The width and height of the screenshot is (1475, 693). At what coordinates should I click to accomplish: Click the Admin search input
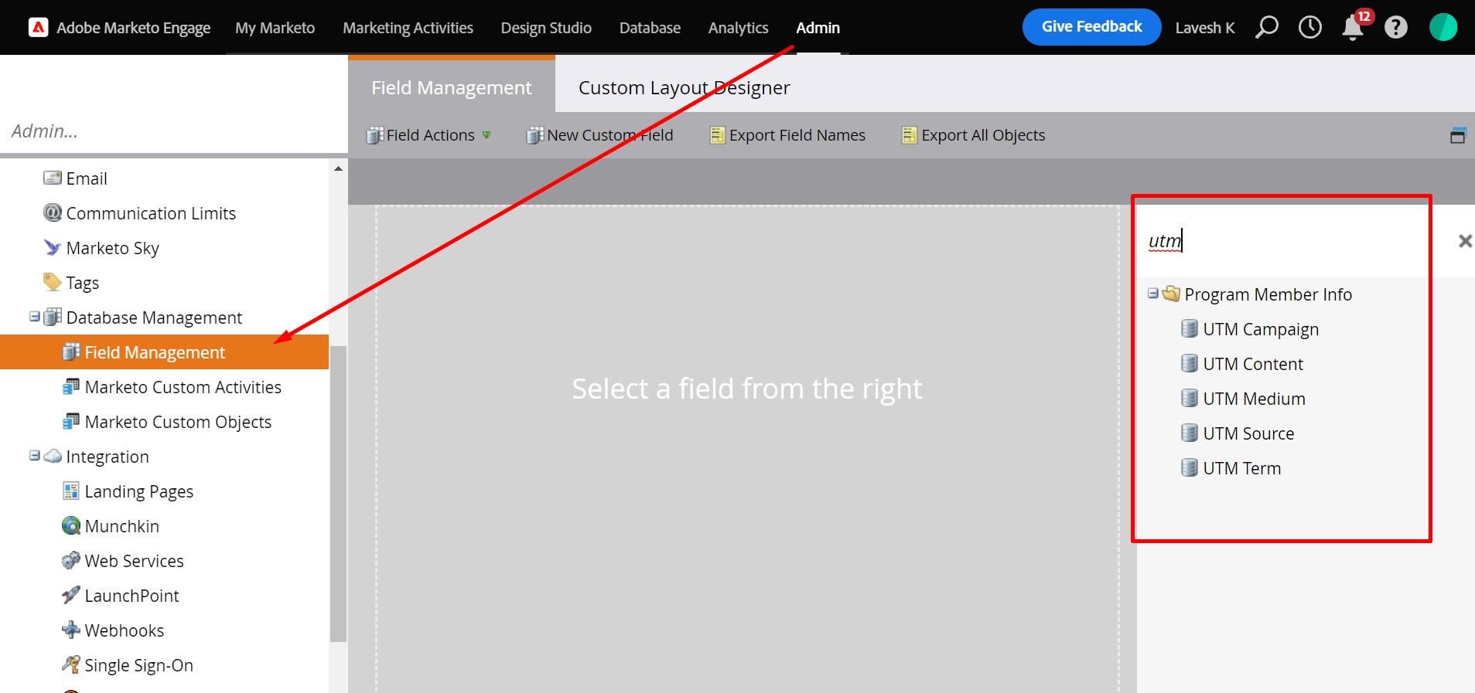pyautogui.click(x=174, y=131)
